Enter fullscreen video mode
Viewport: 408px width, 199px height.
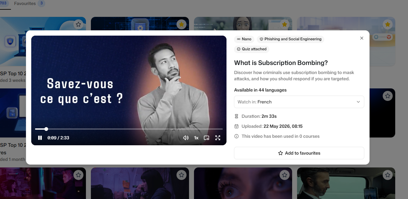(218, 138)
